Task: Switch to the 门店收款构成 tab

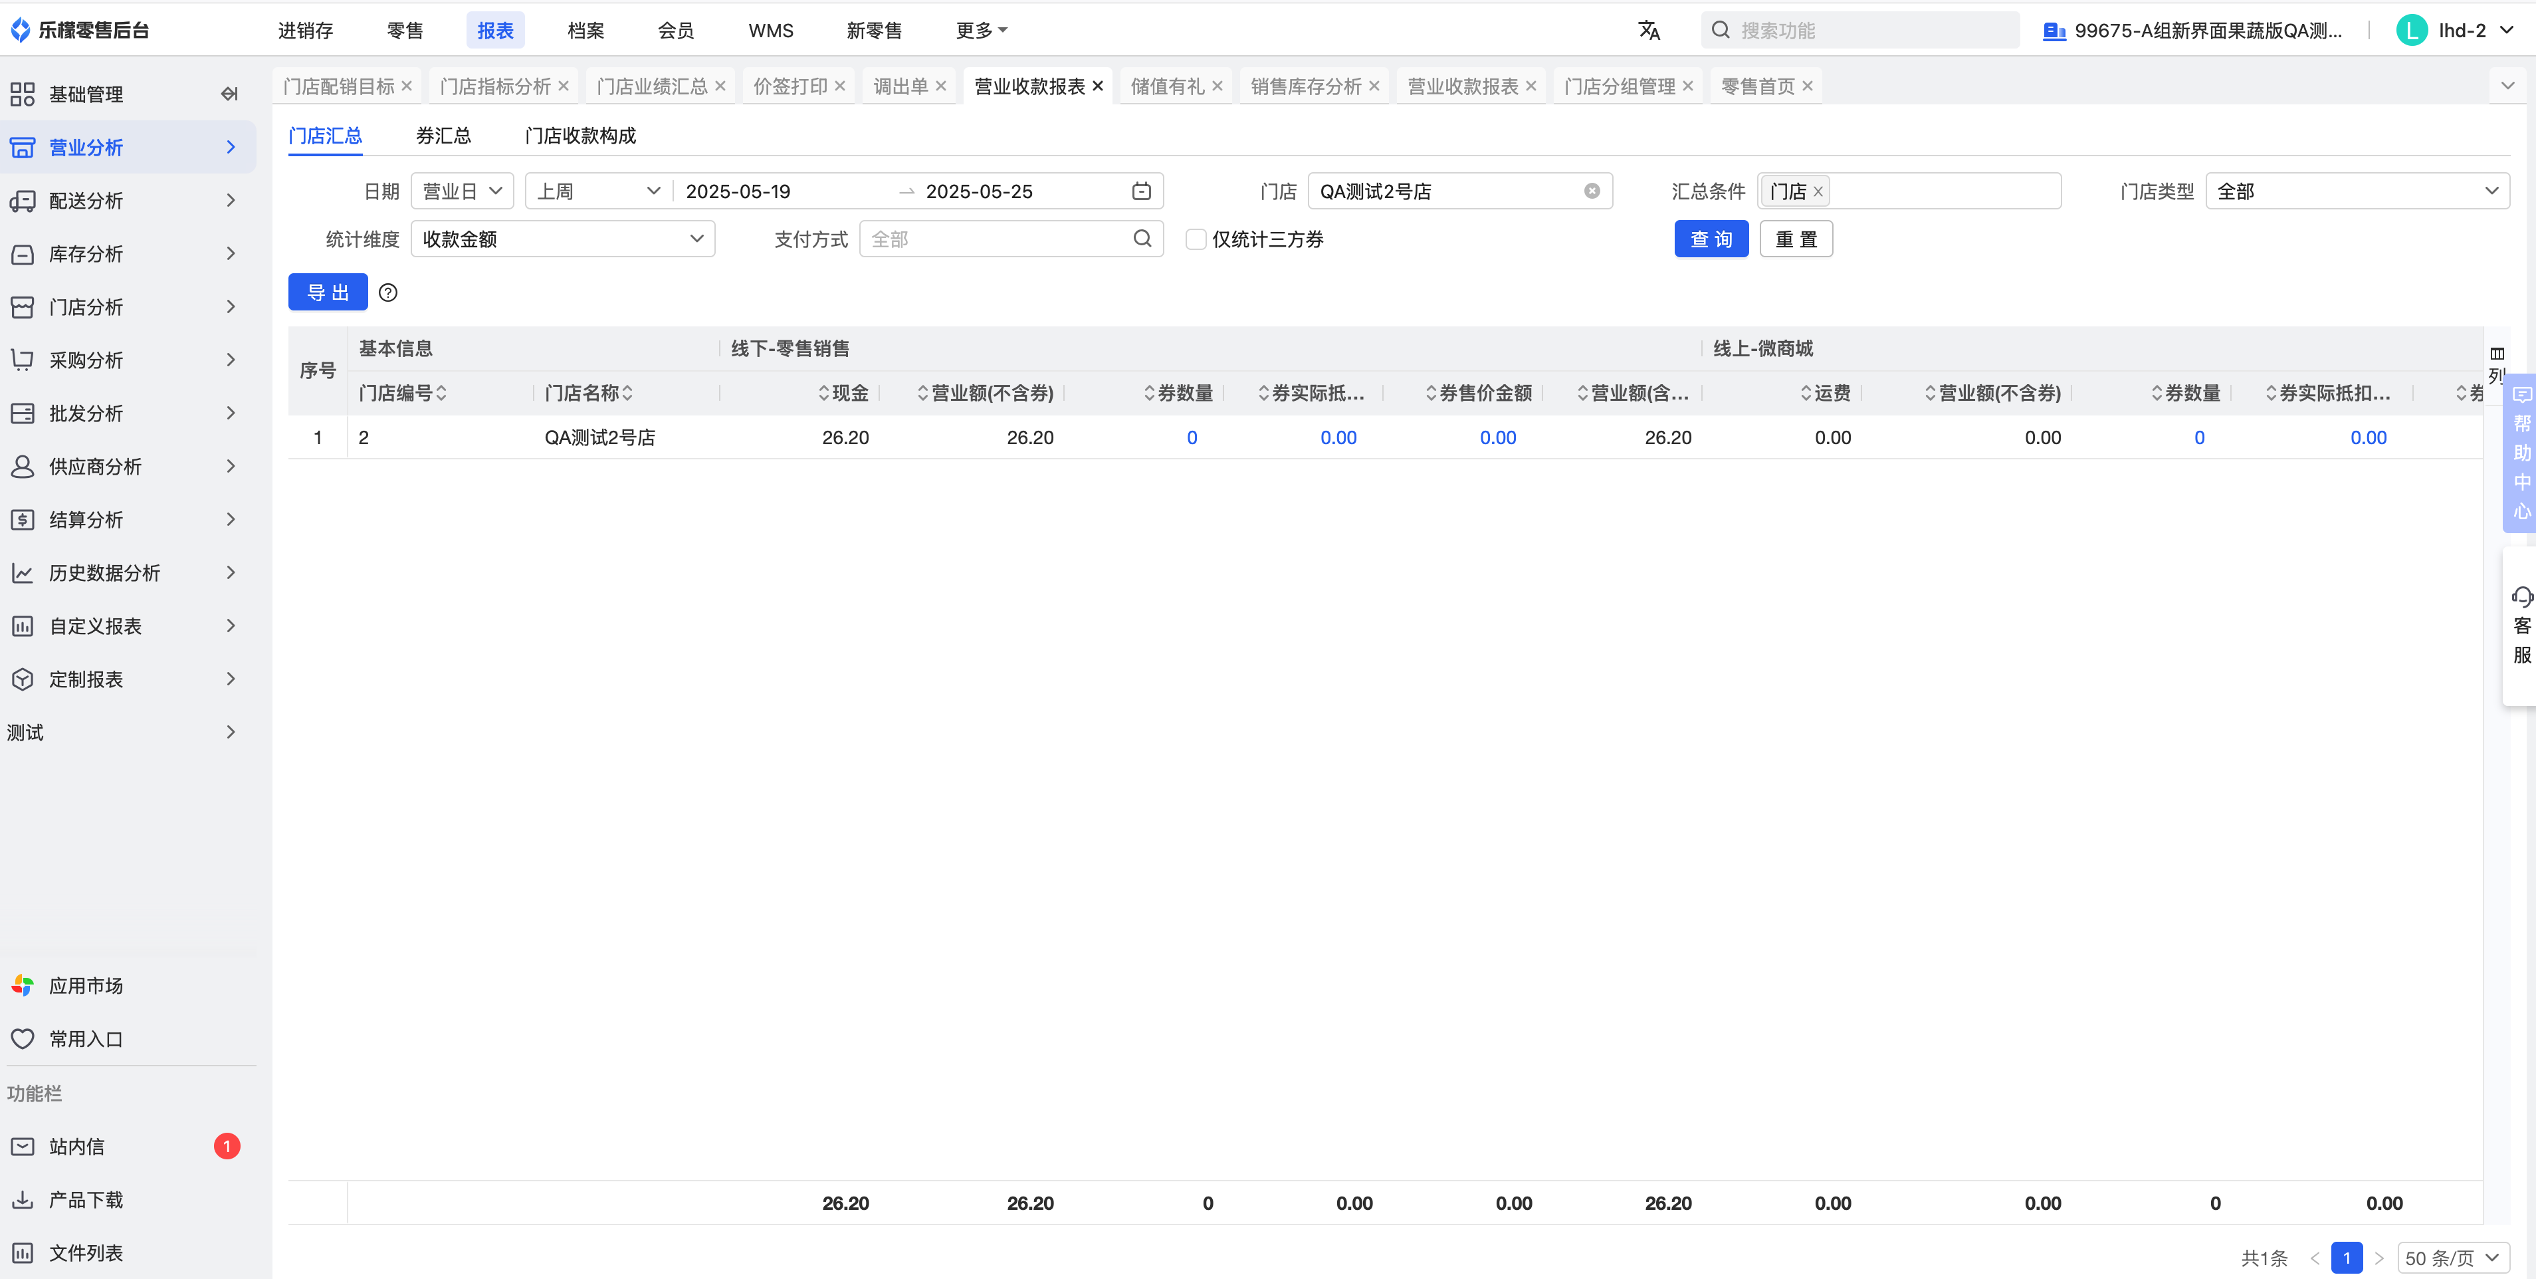Action: 580,136
